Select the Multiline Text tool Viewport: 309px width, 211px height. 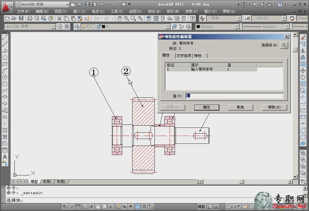pyautogui.click(x=5, y=157)
